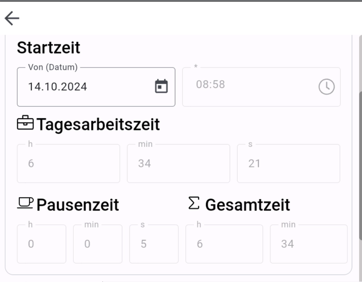Select the Pausenzeit minutes field
The width and height of the screenshot is (362, 282).
click(97, 244)
